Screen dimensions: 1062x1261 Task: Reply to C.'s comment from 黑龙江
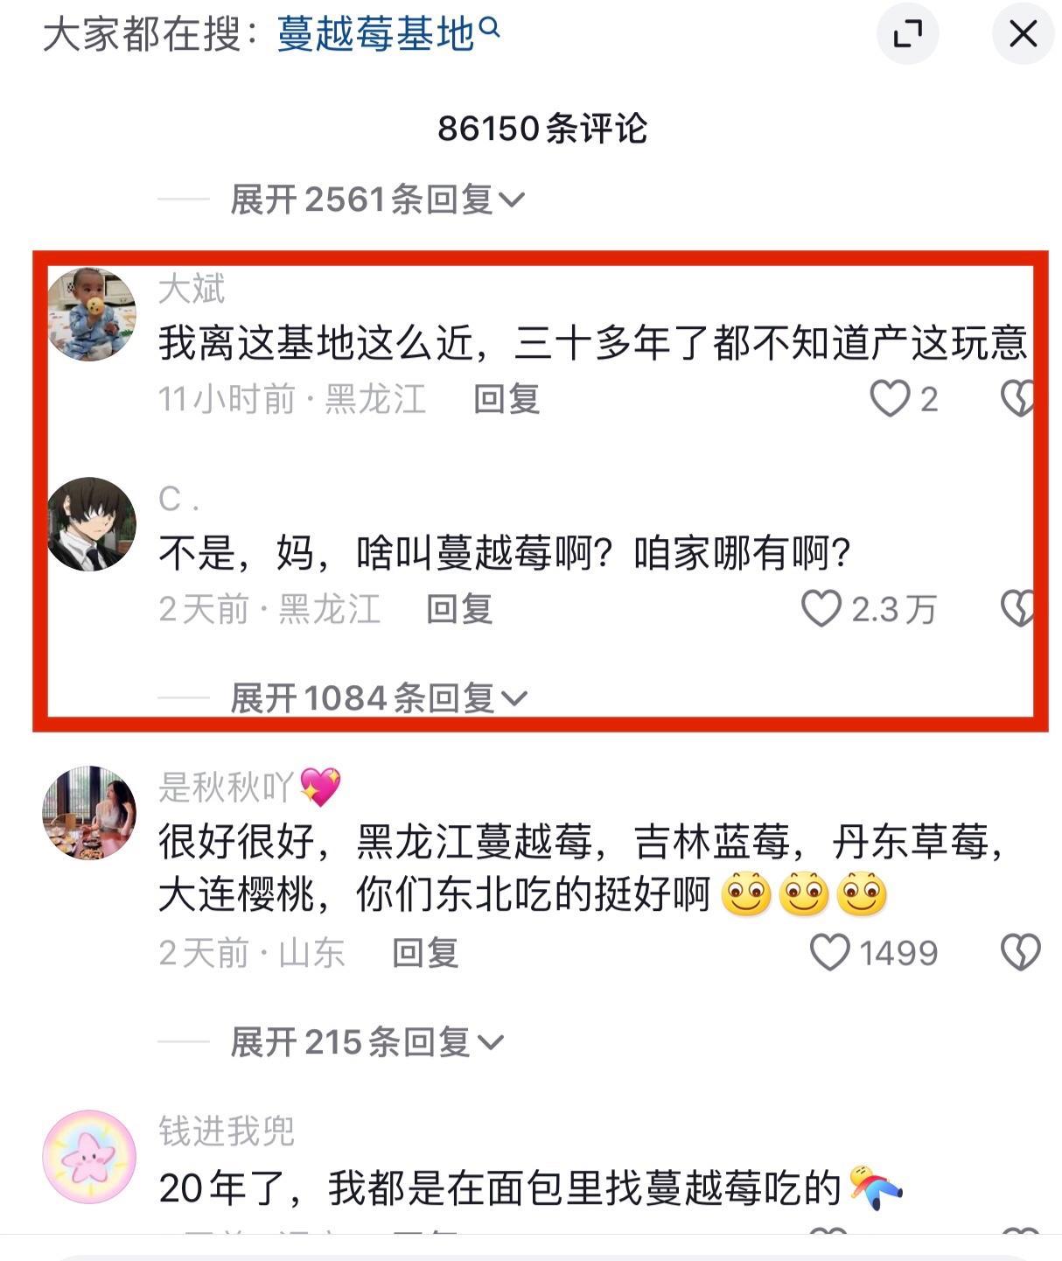[459, 609]
